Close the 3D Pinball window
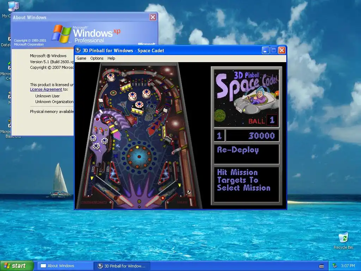The height and width of the screenshot is (271, 361). point(282,50)
